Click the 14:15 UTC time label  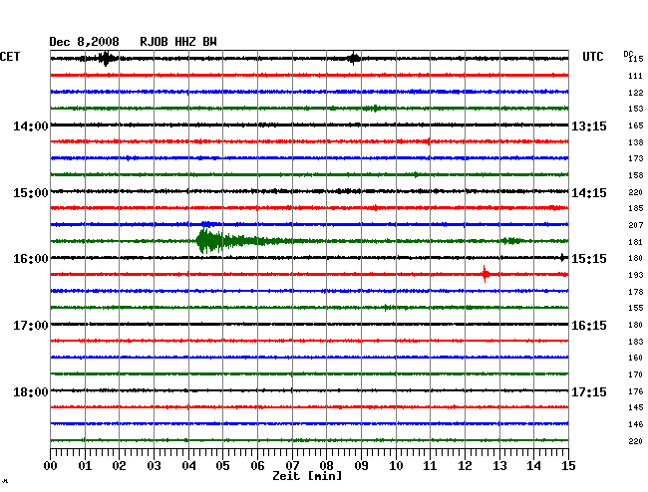[x=589, y=193]
